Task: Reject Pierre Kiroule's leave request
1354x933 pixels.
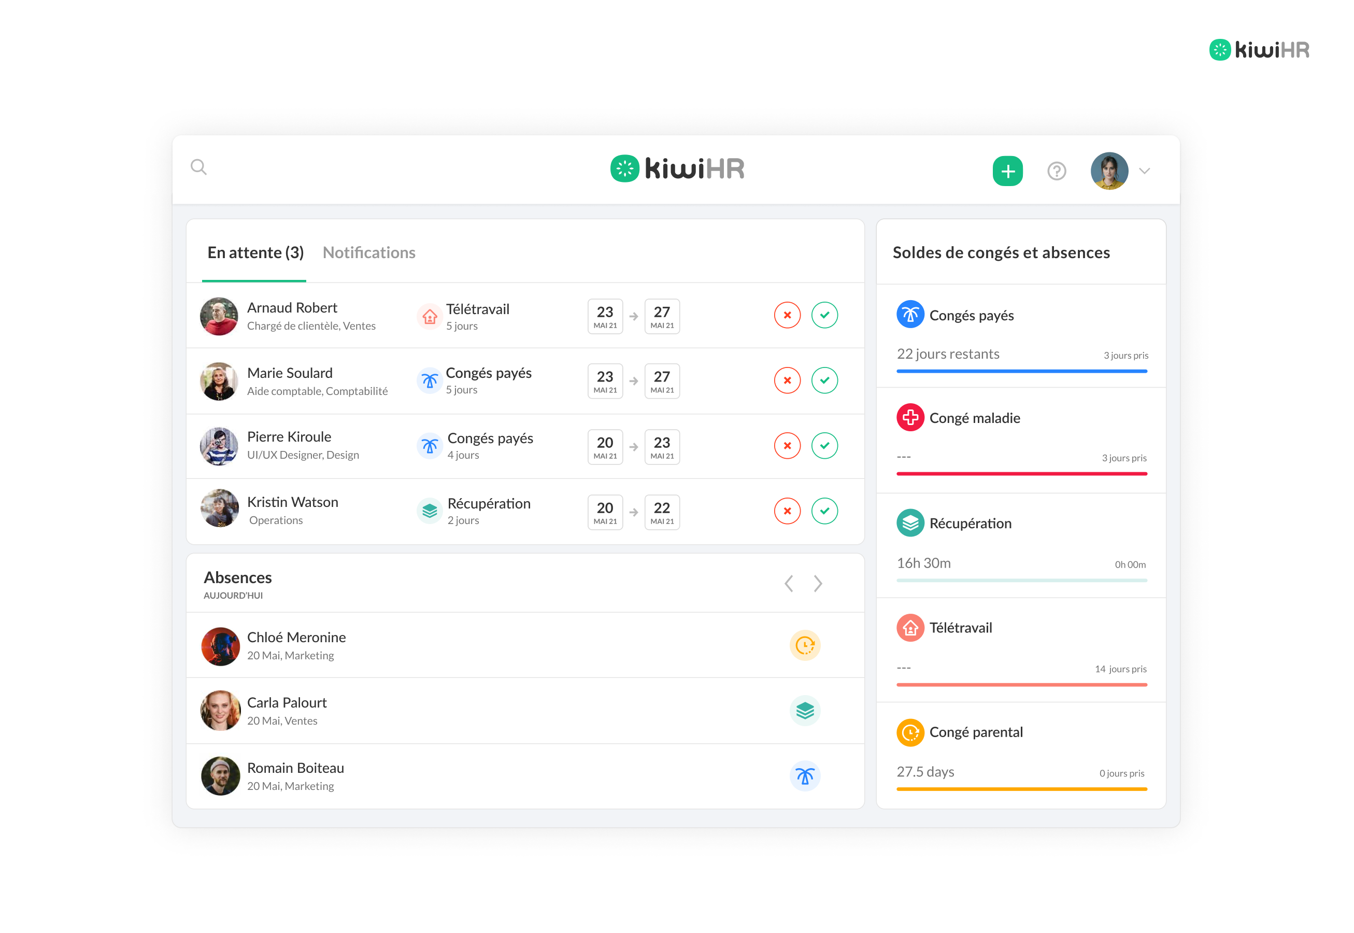Action: [787, 445]
